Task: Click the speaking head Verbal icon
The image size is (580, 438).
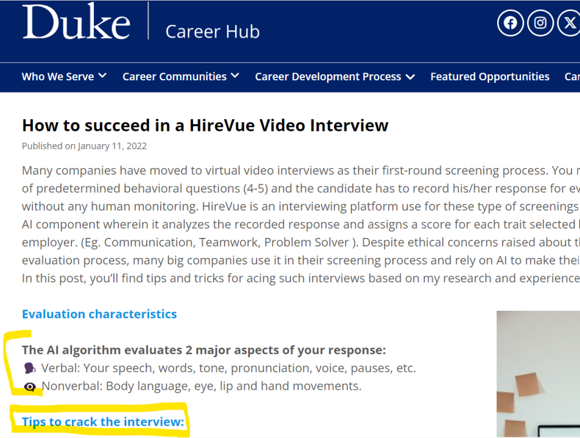Action: [30, 368]
